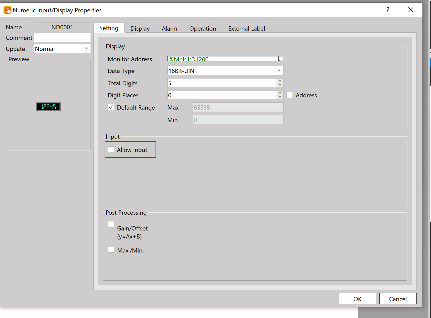
Task: Click the address browse button beside Monitor Address
Action: point(281,59)
